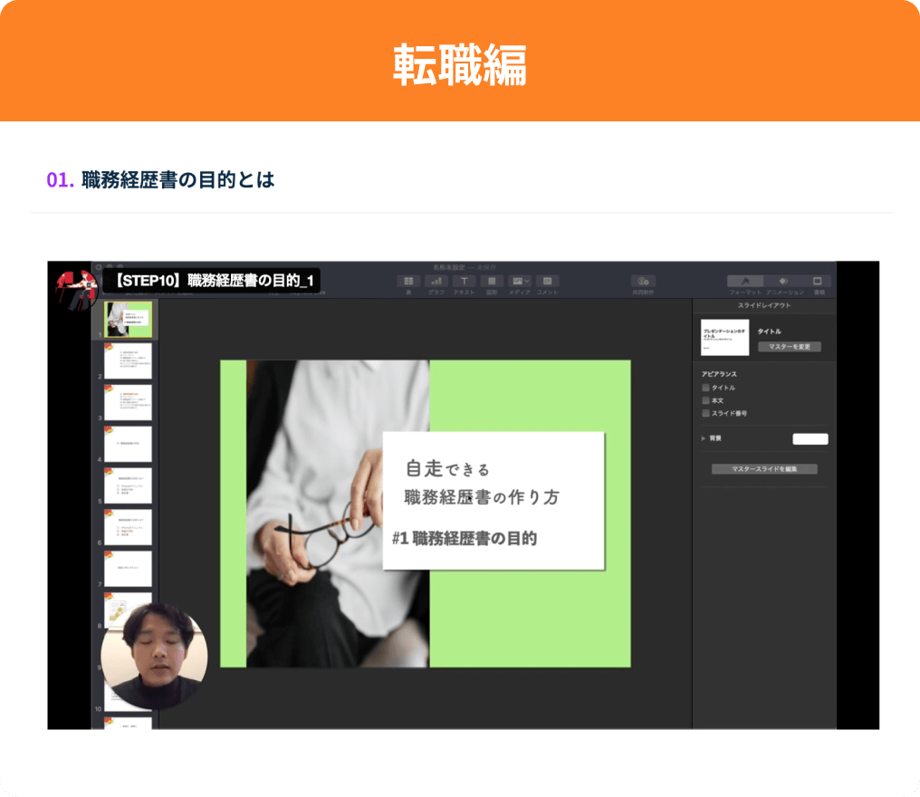Add a text box via the テキスト icon

tap(464, 281)
